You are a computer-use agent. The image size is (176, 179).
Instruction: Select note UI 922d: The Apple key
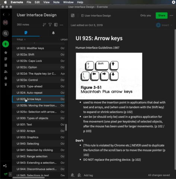tap(38, 73)
